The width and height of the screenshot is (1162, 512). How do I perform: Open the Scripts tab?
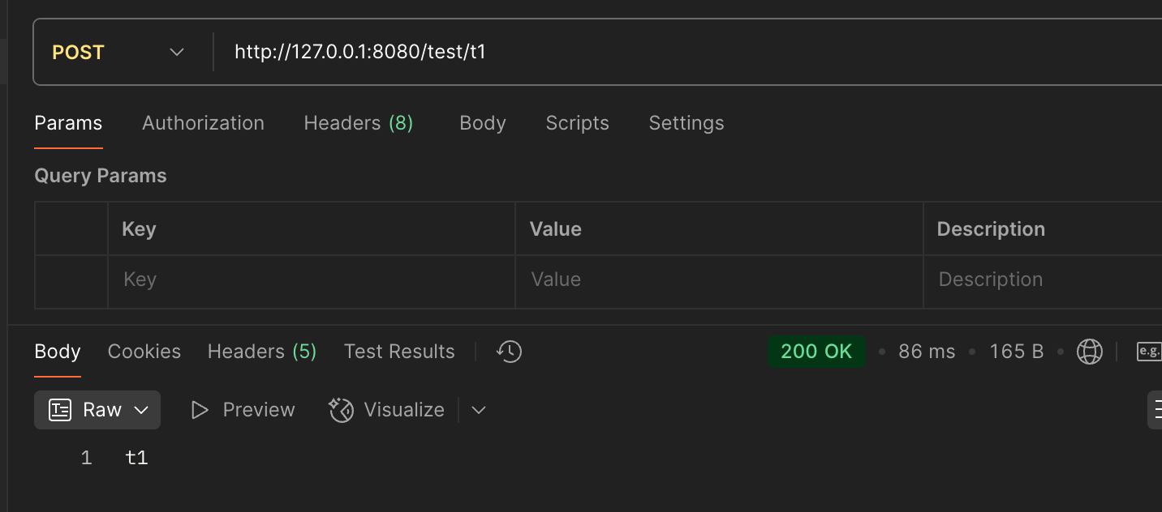[577, 123]
